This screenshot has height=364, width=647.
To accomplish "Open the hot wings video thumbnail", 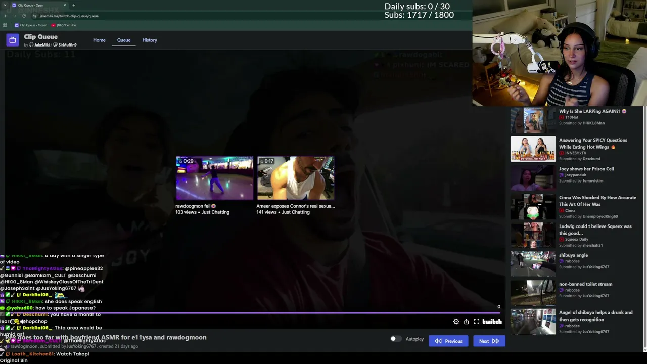I will [533, 149].
